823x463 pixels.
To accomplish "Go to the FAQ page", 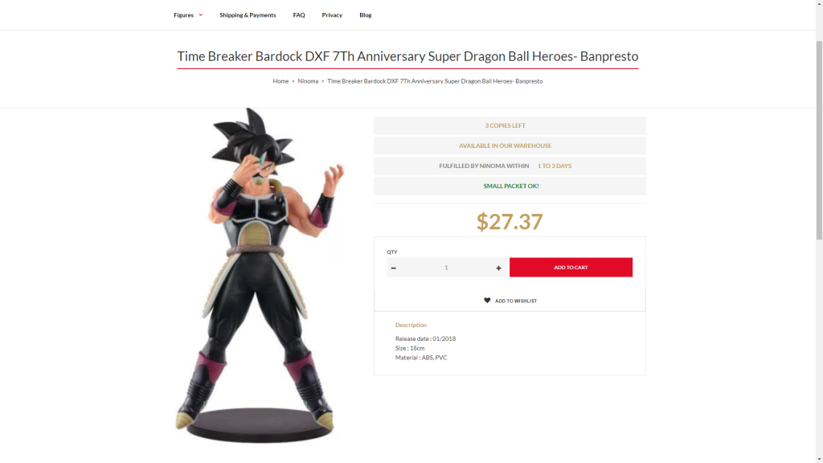I will pos(299,14).
